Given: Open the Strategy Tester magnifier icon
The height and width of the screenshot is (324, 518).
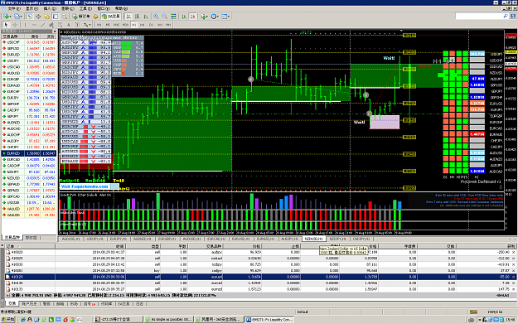Looking at the screenshot, I should pos(65,17).
